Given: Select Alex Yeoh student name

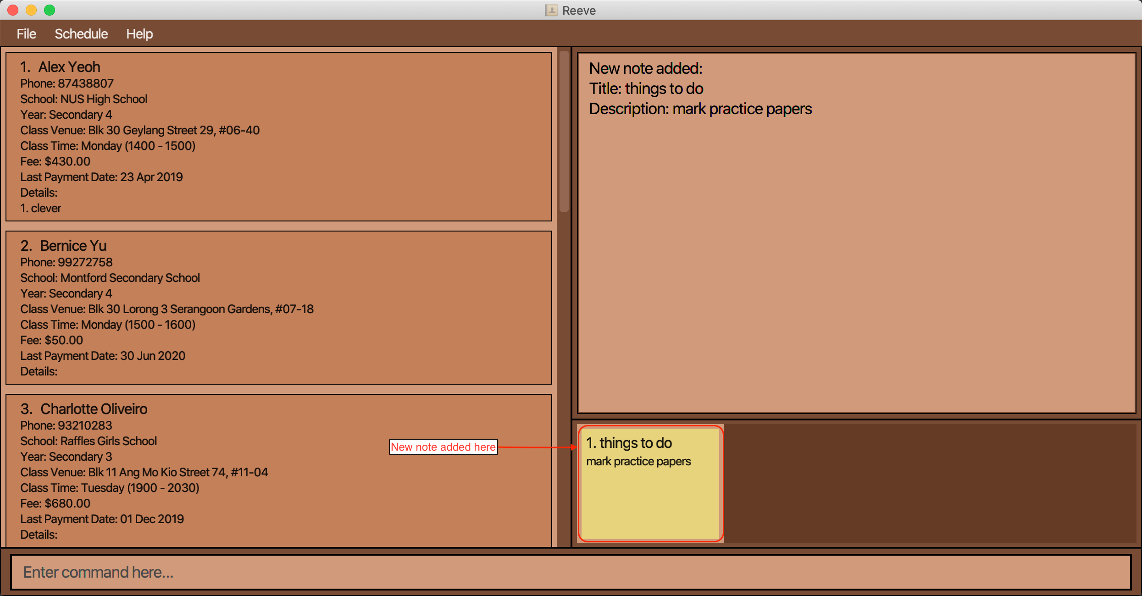Looking at the screenshot, I should coord(69,67).
